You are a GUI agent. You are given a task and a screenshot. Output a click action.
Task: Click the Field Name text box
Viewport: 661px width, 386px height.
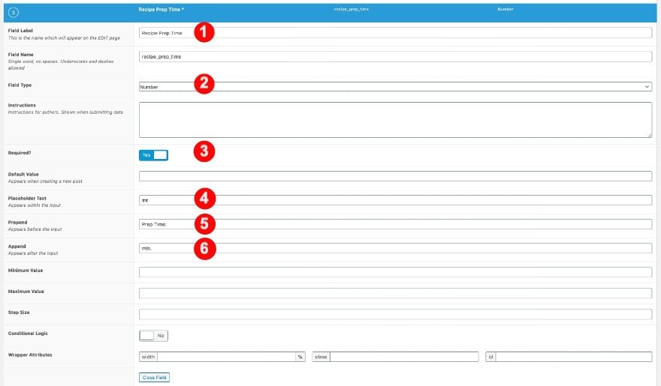(x=395, y=56)
